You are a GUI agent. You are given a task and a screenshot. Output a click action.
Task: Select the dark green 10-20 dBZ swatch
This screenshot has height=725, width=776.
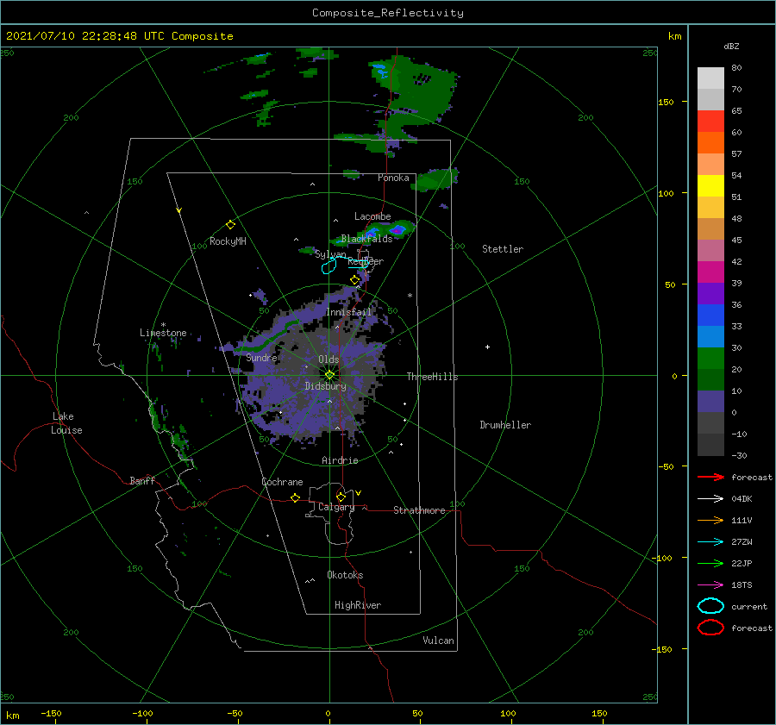[x=710, y=379]
